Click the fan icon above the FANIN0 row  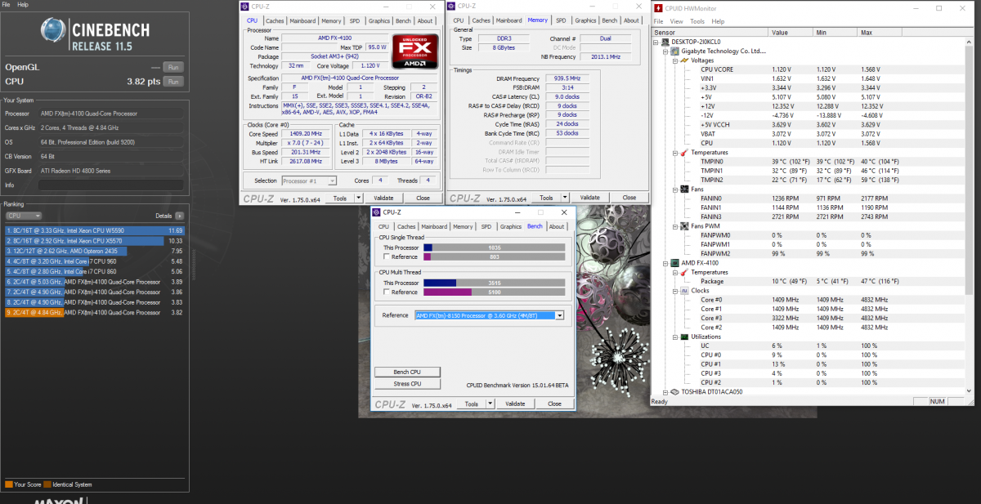click(685, 189)
